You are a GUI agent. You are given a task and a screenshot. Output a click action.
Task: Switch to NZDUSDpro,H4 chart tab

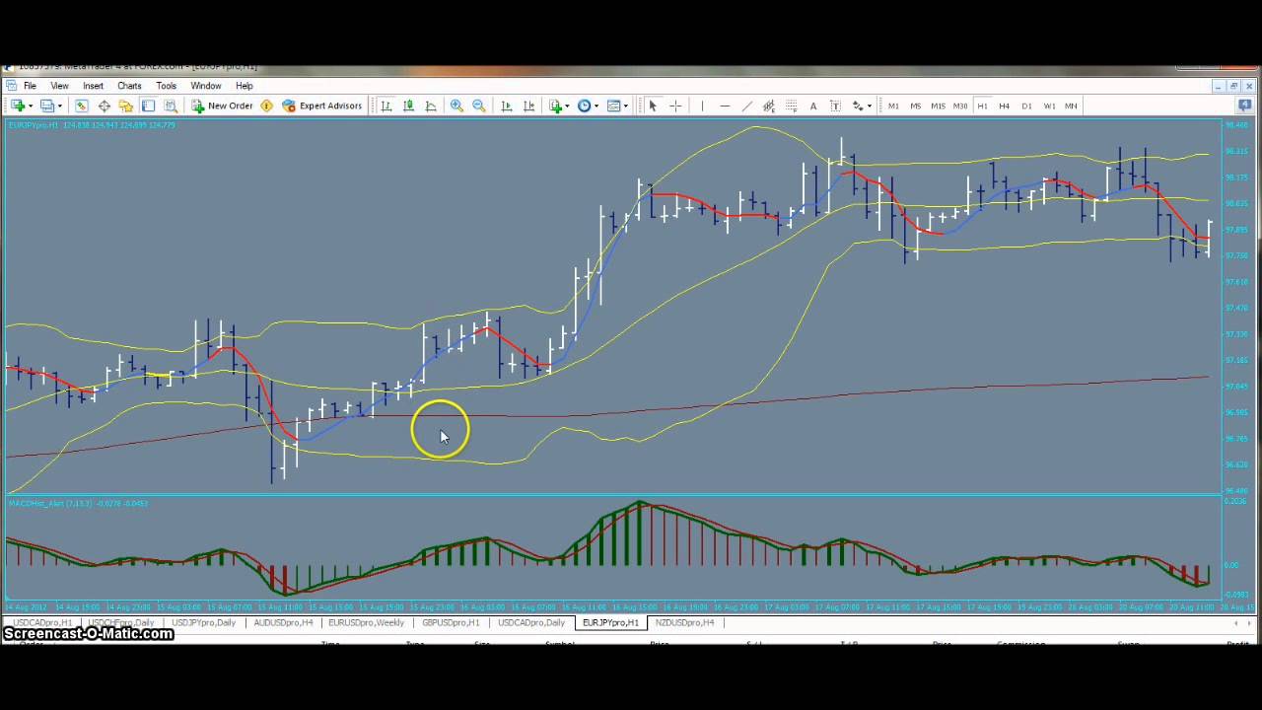(684, 623)
